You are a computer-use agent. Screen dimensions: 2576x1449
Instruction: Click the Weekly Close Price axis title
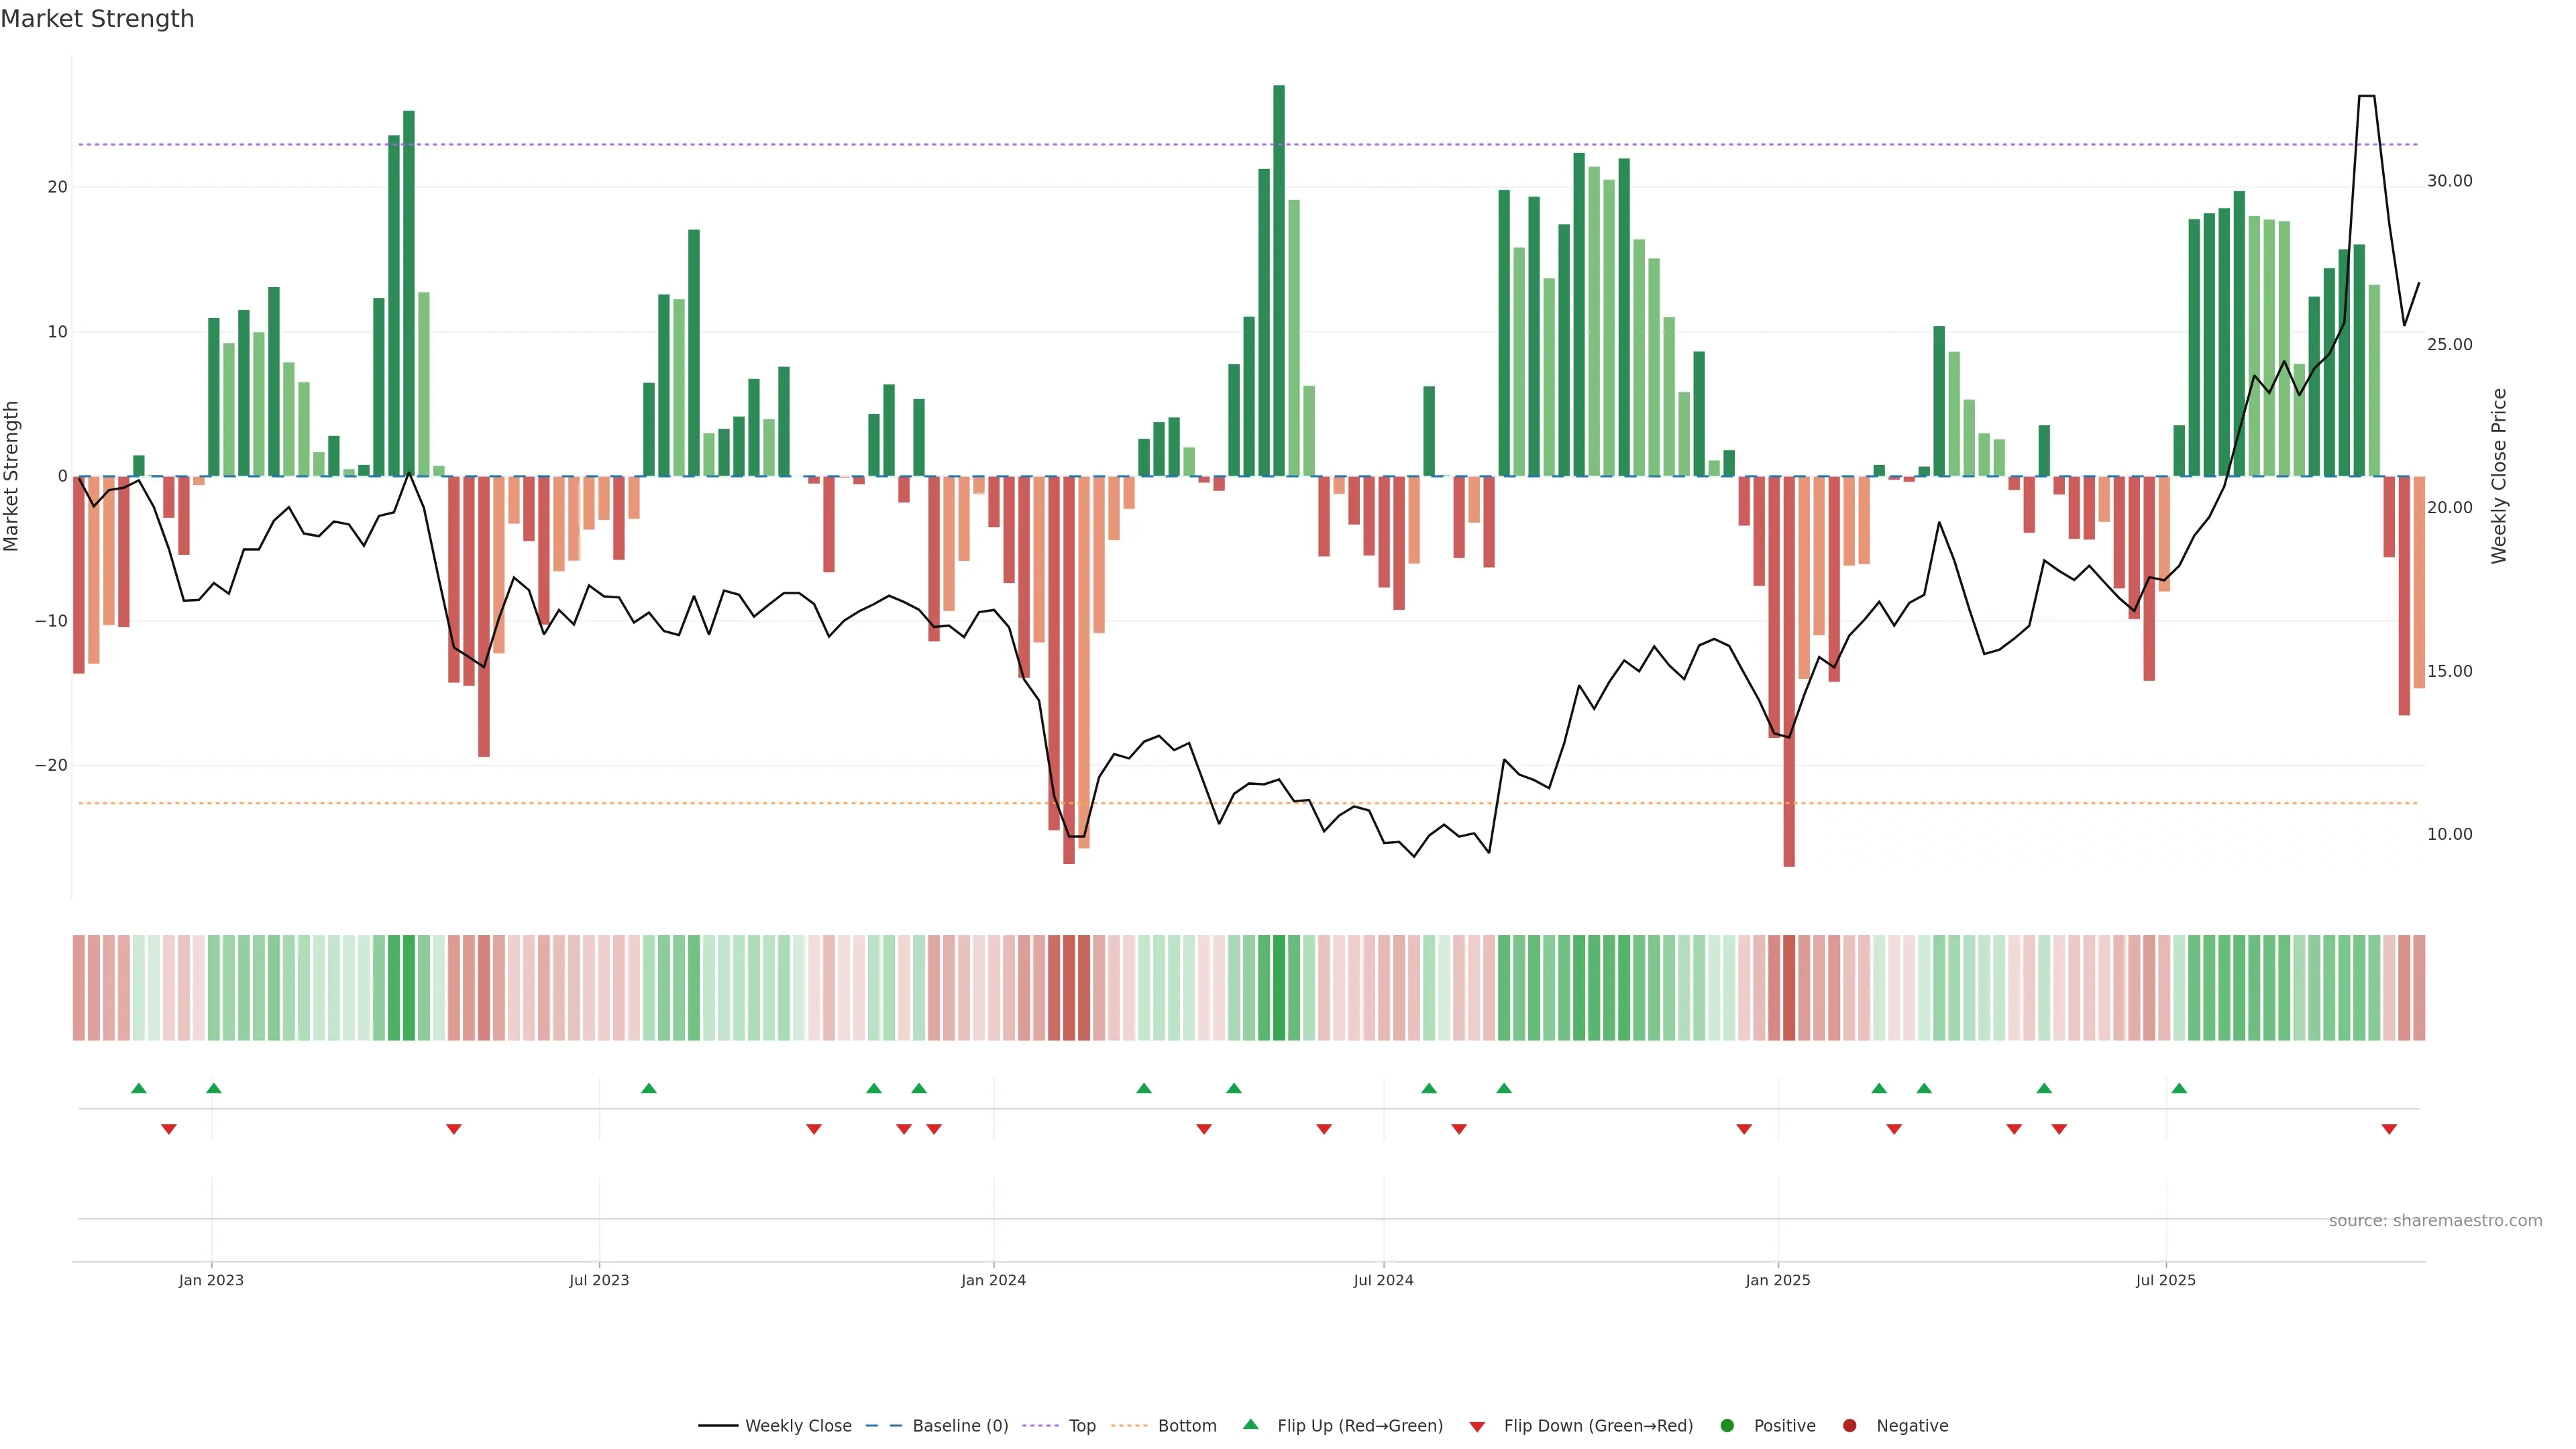2499,476
